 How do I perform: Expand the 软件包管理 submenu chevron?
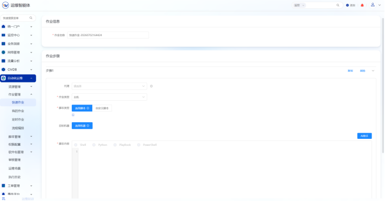point(31,152)
